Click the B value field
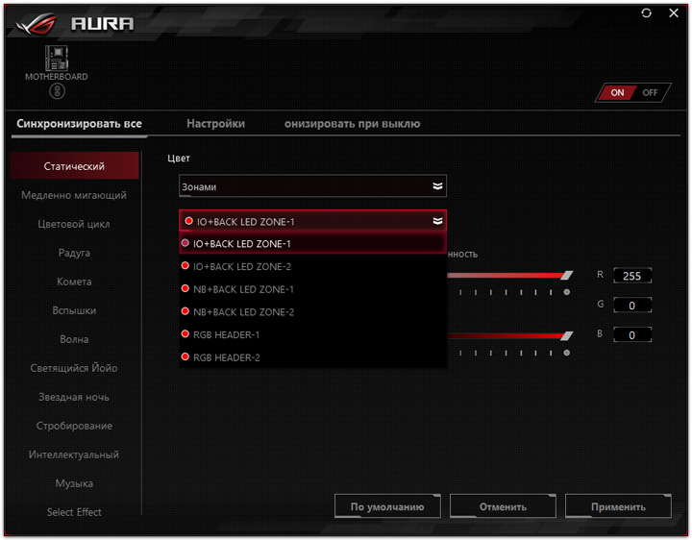Viewport: 692px width, 540px height. 632,334
